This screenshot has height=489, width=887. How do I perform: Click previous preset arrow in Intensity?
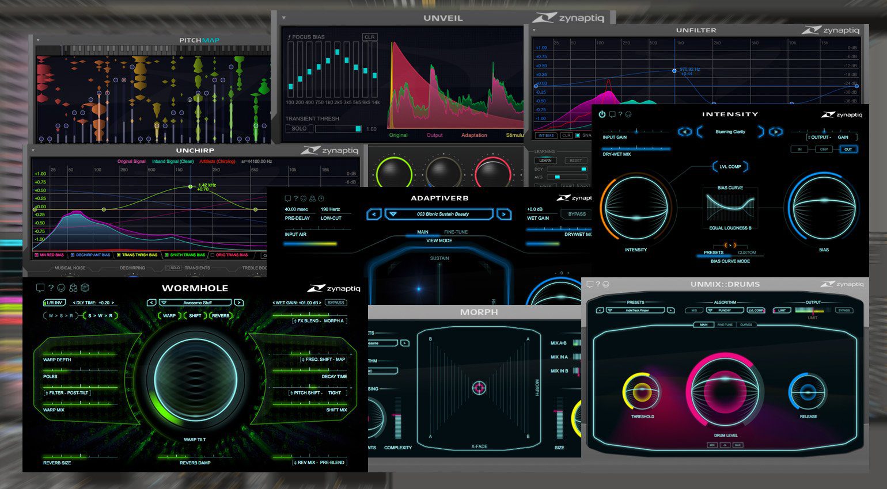[x=684, y=132]
